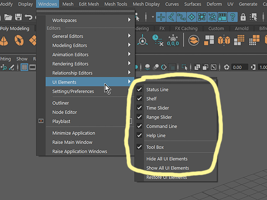Open the Curves menu
The width and height of the screenshot is (267, 200).
click(172, 4)
